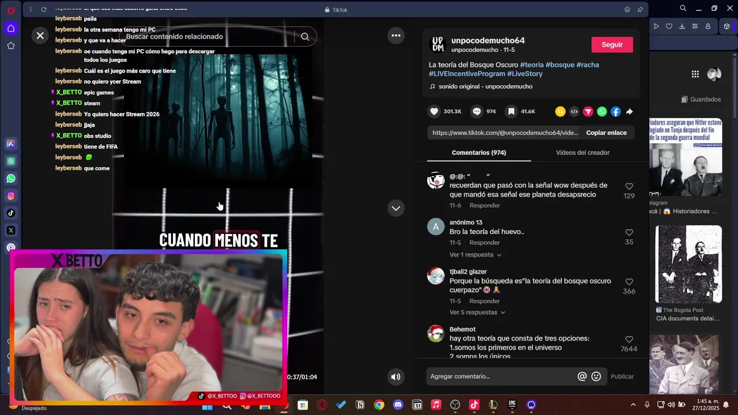The height and width of the screenshot is (415, 738).
Task: Open X (Twitter) in the Opera sidebar
Action: coord(11,231)
